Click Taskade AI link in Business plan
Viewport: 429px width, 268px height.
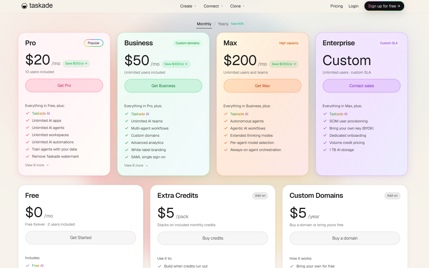pos(140,114)
